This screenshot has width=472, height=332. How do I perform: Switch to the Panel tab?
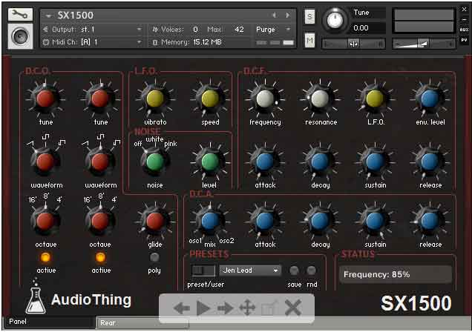[x=50, y=322]
